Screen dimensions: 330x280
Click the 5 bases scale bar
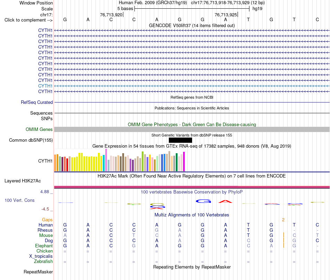(192, 9)
